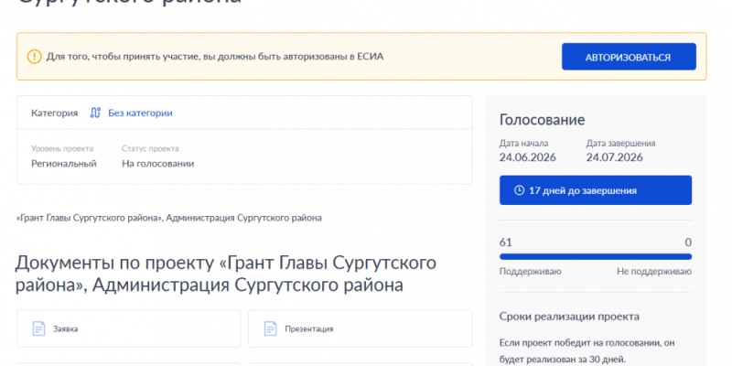Select the 0 opposing vote count

click(x=688, y=242)
